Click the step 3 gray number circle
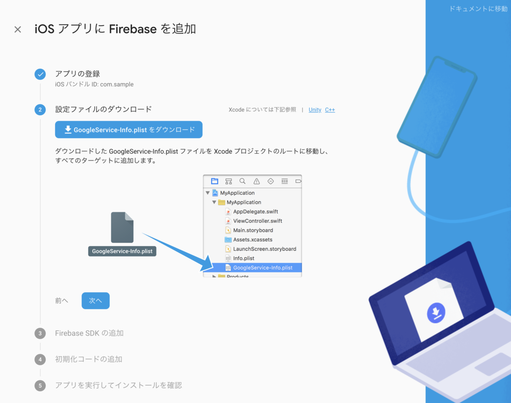Image resolution: width=511 pixels, height=403 pixels. [40, 333]
